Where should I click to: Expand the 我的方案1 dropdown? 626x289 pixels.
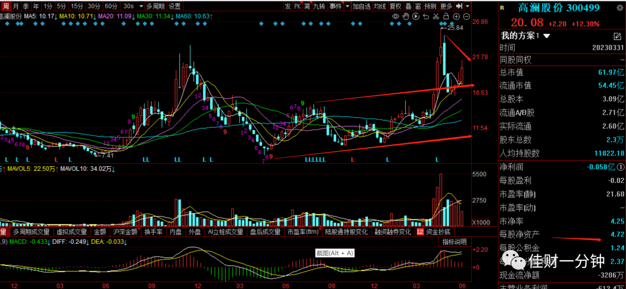547,36
